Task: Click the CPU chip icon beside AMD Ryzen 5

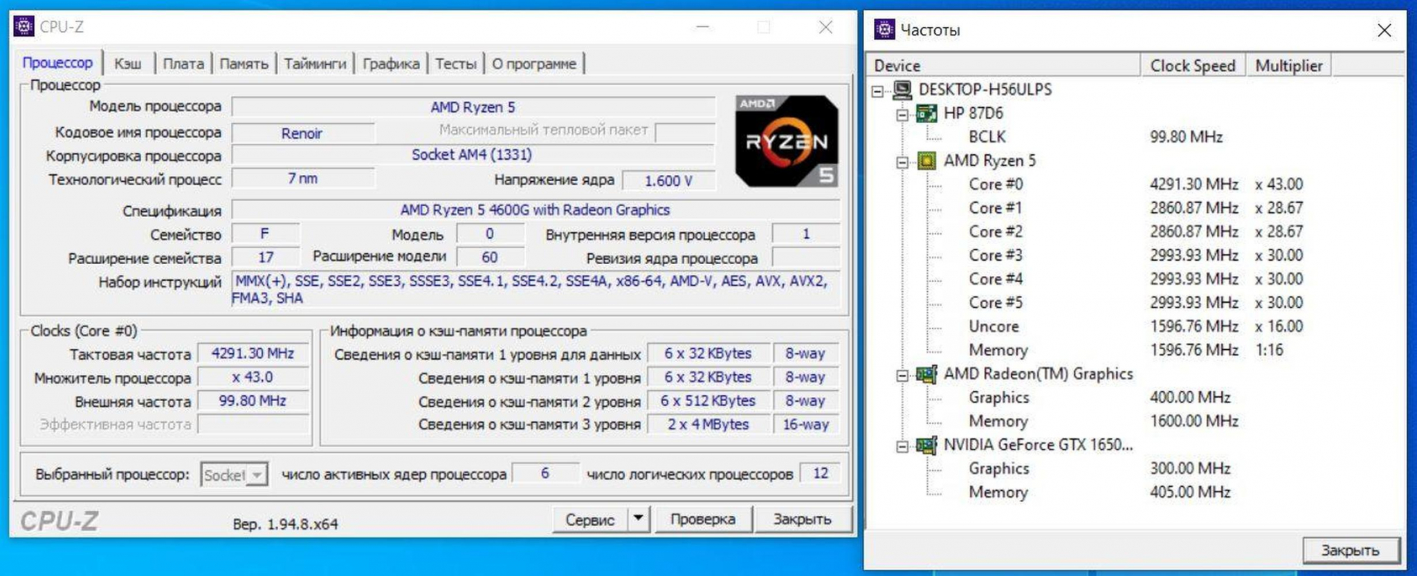Action: click(926, 161)
